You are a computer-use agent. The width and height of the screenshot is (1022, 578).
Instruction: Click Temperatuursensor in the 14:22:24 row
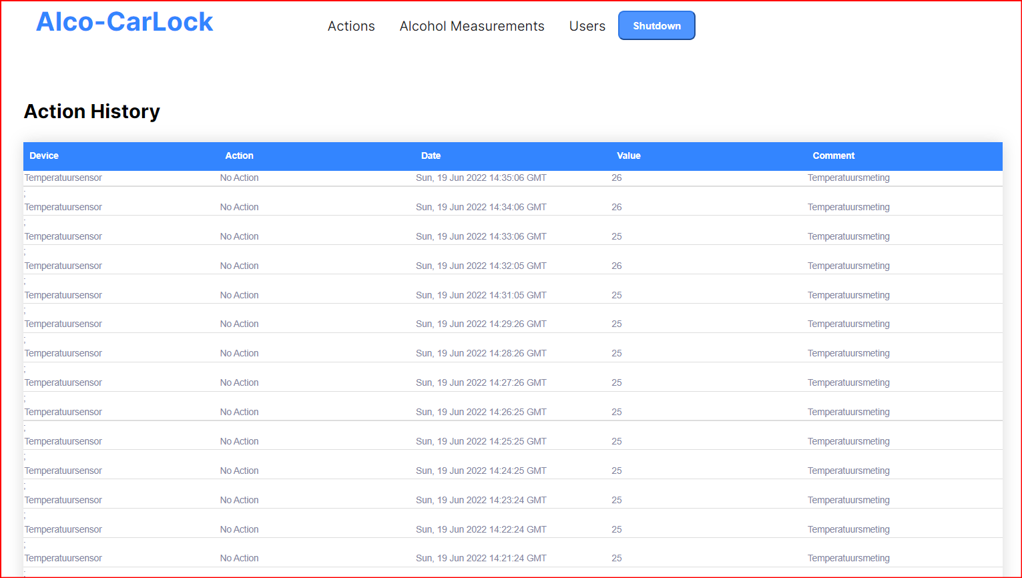[63, 529]
